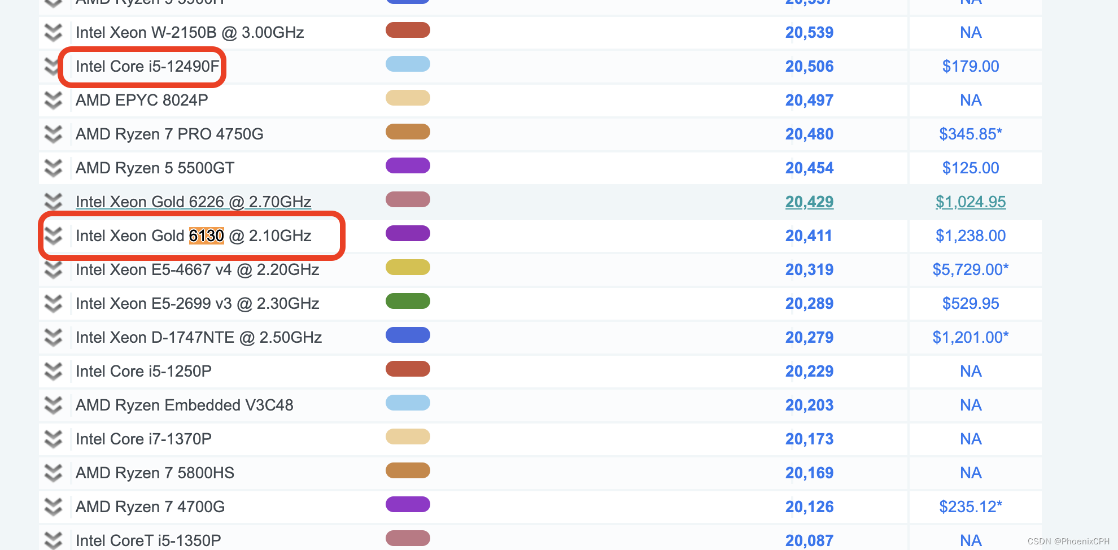The width and height of the screenshot is (1118, 550).
Task: Open the AMD EPYC 8024P link
Action: (142, 101)
